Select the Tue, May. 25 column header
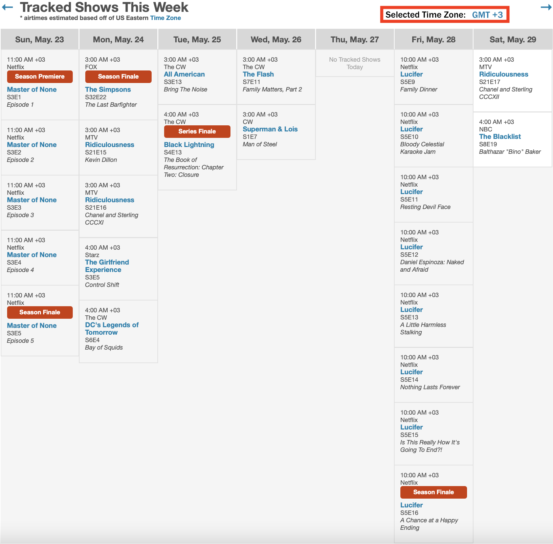The image size is (553, 544). tap(197, 40)
